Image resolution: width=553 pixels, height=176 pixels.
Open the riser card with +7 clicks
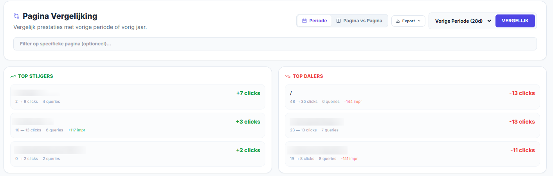pyautogui.click(x=138, y=97)
